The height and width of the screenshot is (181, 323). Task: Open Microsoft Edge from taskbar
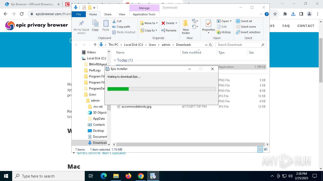tap(104, 176)
